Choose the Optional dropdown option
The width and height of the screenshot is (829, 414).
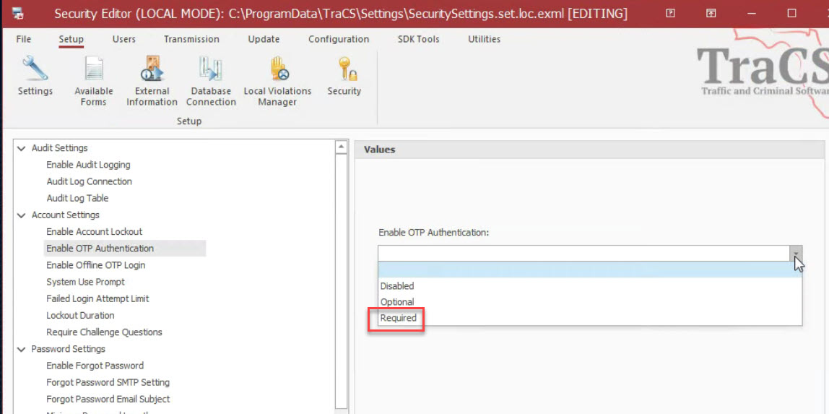pos(397,302)
